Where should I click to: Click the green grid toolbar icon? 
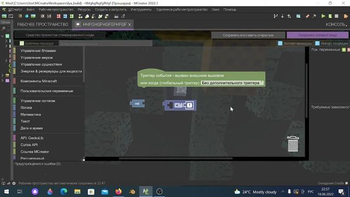72,16
